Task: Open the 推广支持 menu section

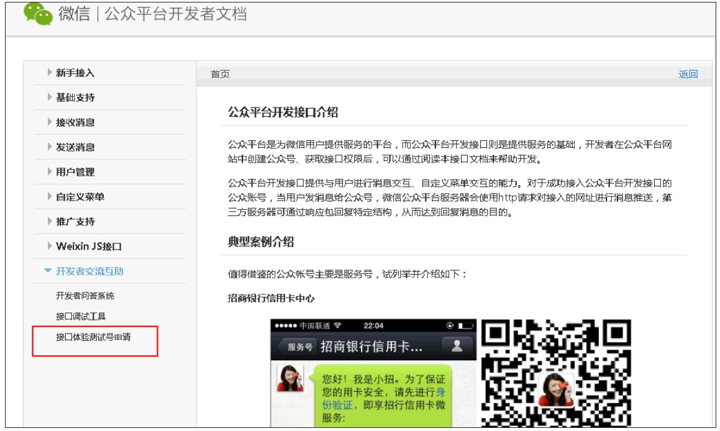Action: click(x=75, y=221)
